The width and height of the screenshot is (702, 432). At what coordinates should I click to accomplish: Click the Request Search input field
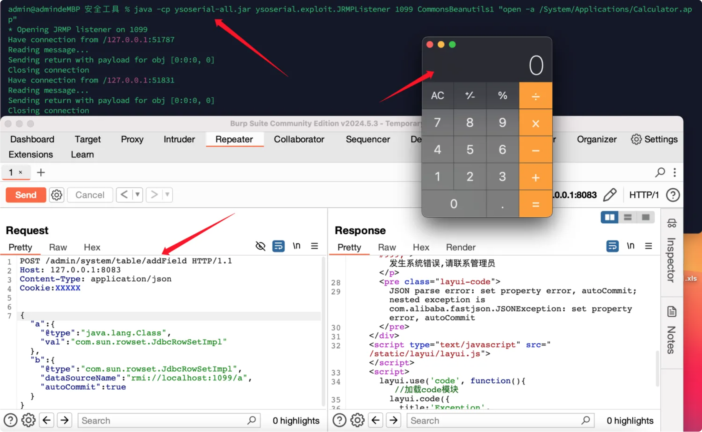[169, 420]
